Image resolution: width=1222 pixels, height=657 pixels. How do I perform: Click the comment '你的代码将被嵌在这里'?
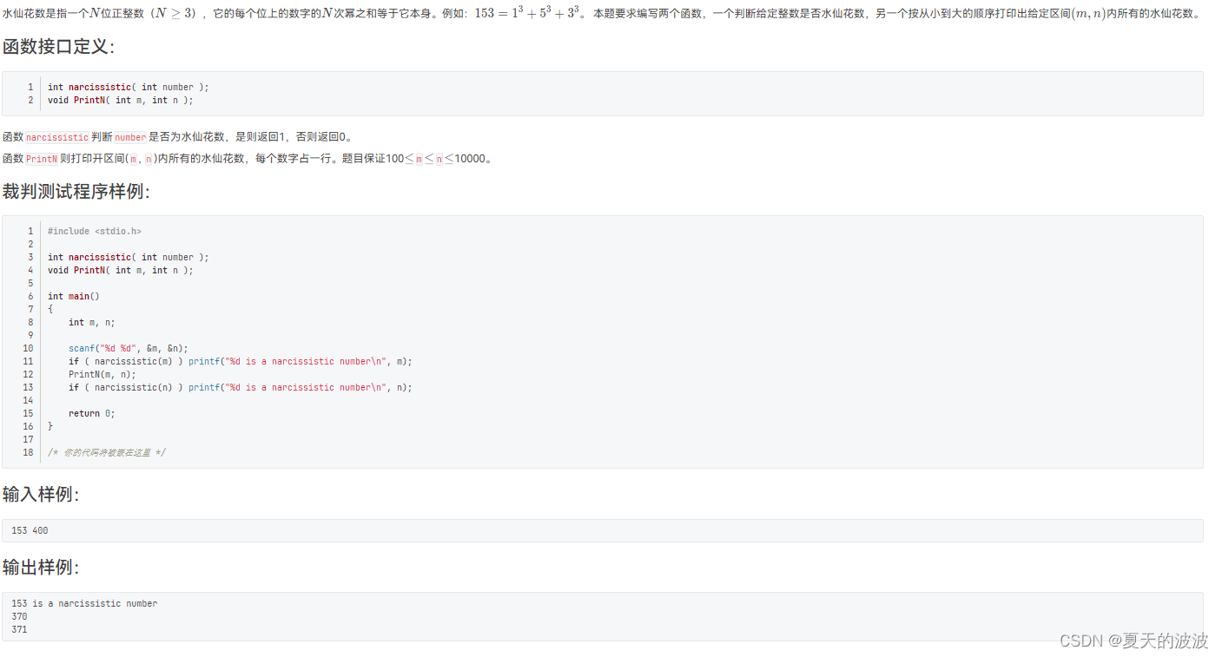click(107, 452)
